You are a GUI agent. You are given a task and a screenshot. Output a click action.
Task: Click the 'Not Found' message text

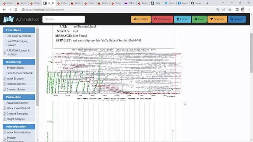click(80, 35)
